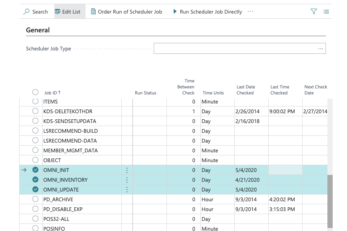
Task: Show more toolbar actions ellipsis
Action: pyautogui.click(x=251, y=12)
